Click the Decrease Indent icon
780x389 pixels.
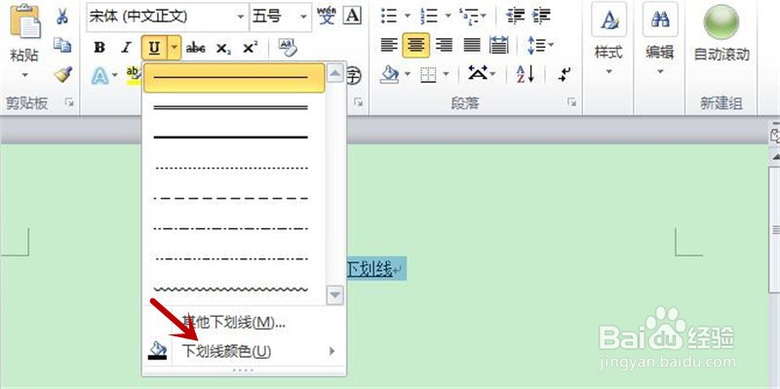pyautogui.click(x=515, y=16)
